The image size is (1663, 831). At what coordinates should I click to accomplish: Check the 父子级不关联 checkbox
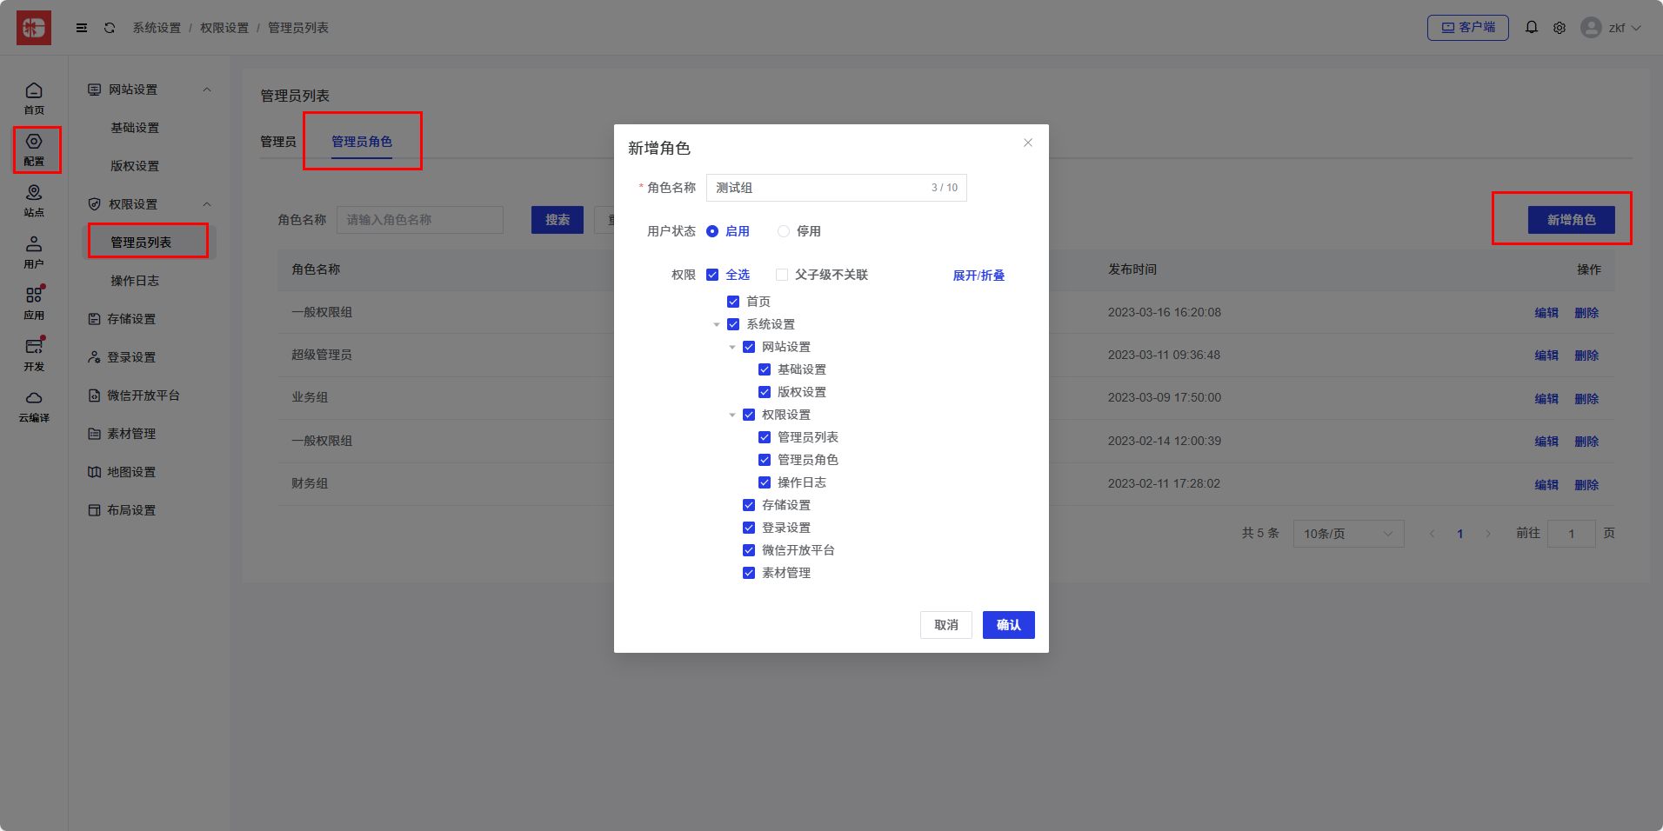coord(782,275)
